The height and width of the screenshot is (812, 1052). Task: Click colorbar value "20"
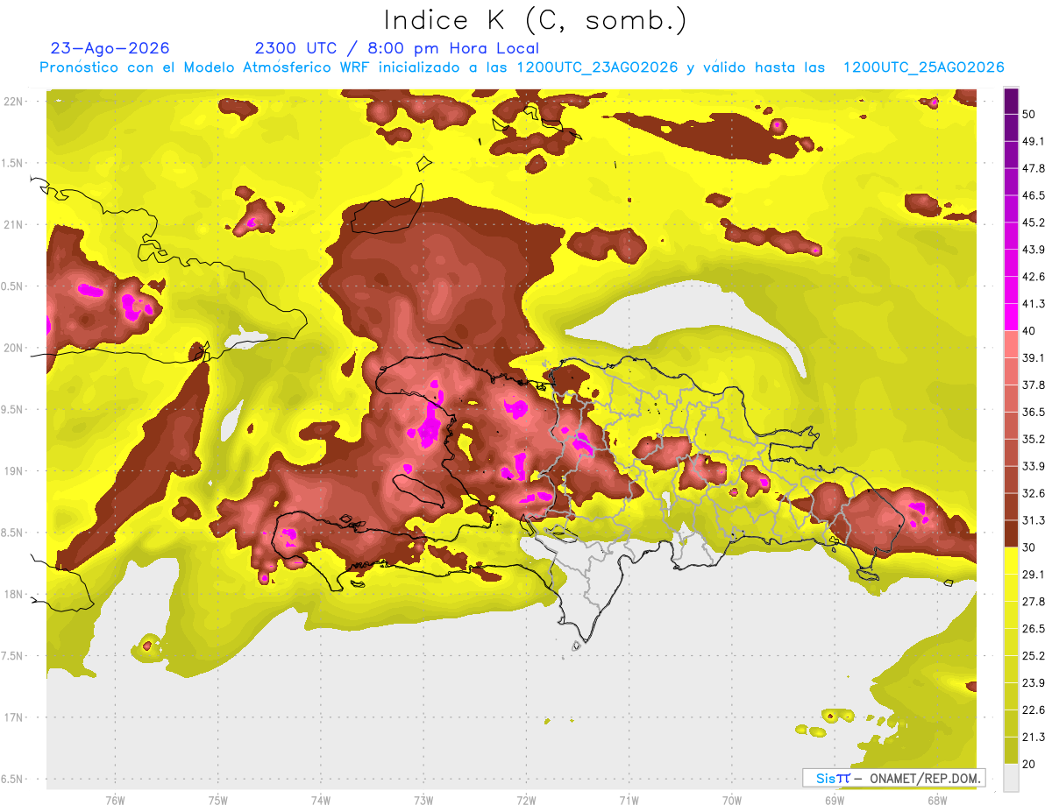click(x=1030, y=764)
